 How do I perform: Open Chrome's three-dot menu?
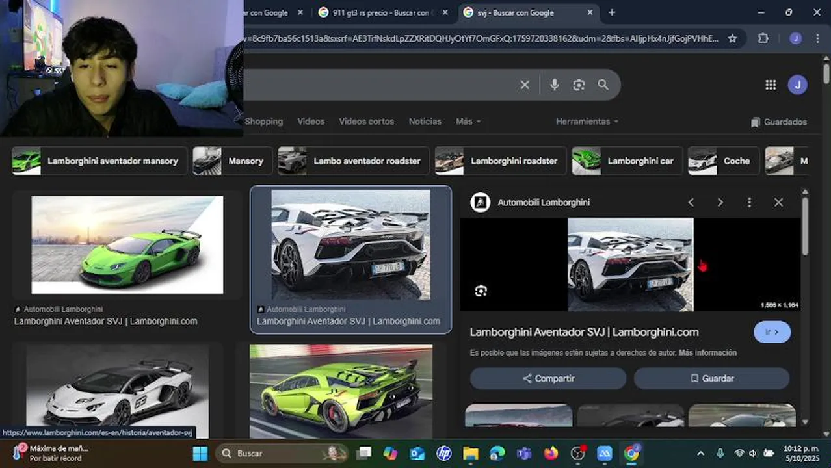817,38
